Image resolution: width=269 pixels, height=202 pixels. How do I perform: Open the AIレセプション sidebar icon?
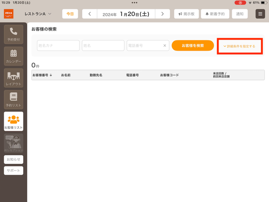coord(13,143)
